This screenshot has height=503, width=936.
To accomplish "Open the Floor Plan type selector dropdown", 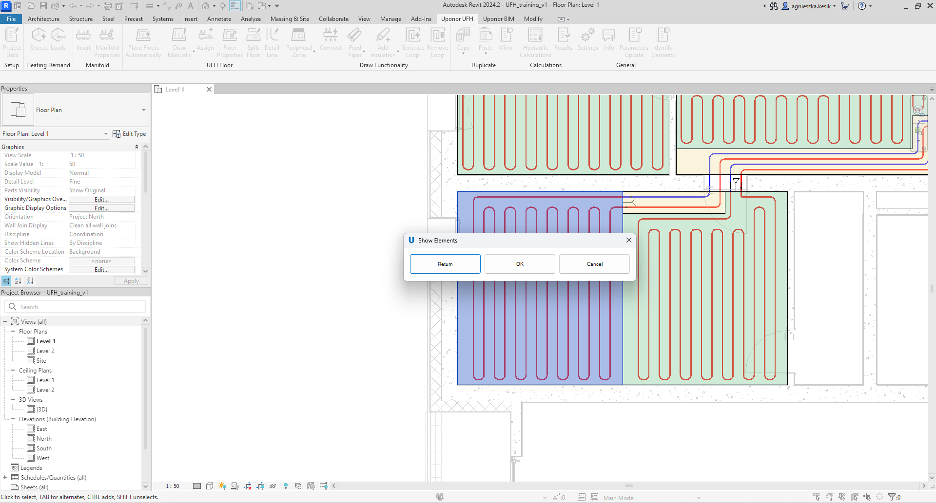I will coord(144,110).
